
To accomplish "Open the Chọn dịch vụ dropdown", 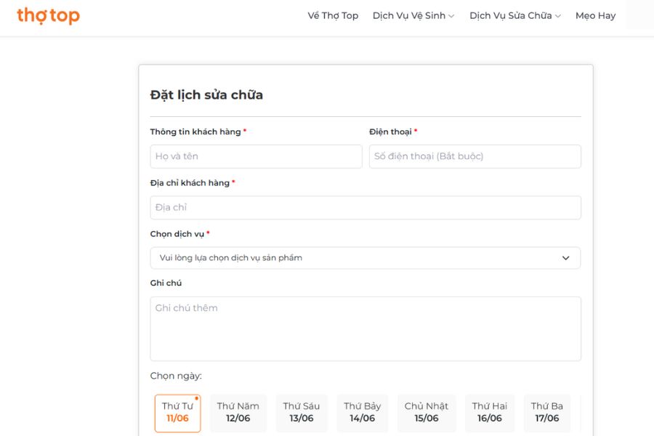I will pyautogui.click(x=366, y=258).
